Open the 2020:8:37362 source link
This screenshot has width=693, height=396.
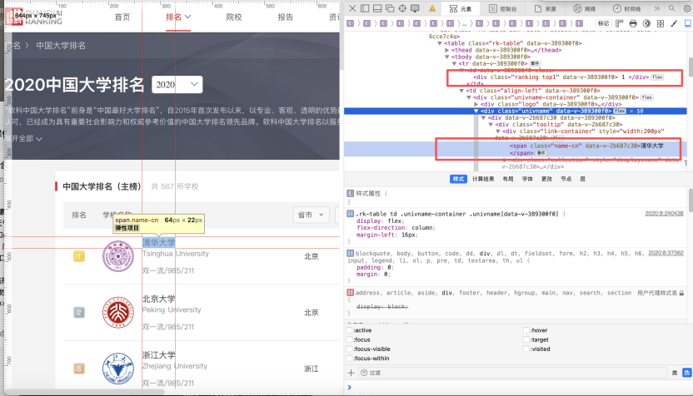[666, 253]
